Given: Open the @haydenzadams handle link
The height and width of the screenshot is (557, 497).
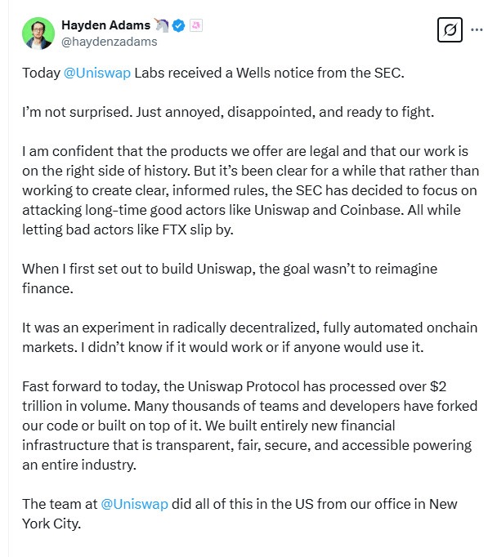Looking at the screenshot, I should (x=110, y=42).
